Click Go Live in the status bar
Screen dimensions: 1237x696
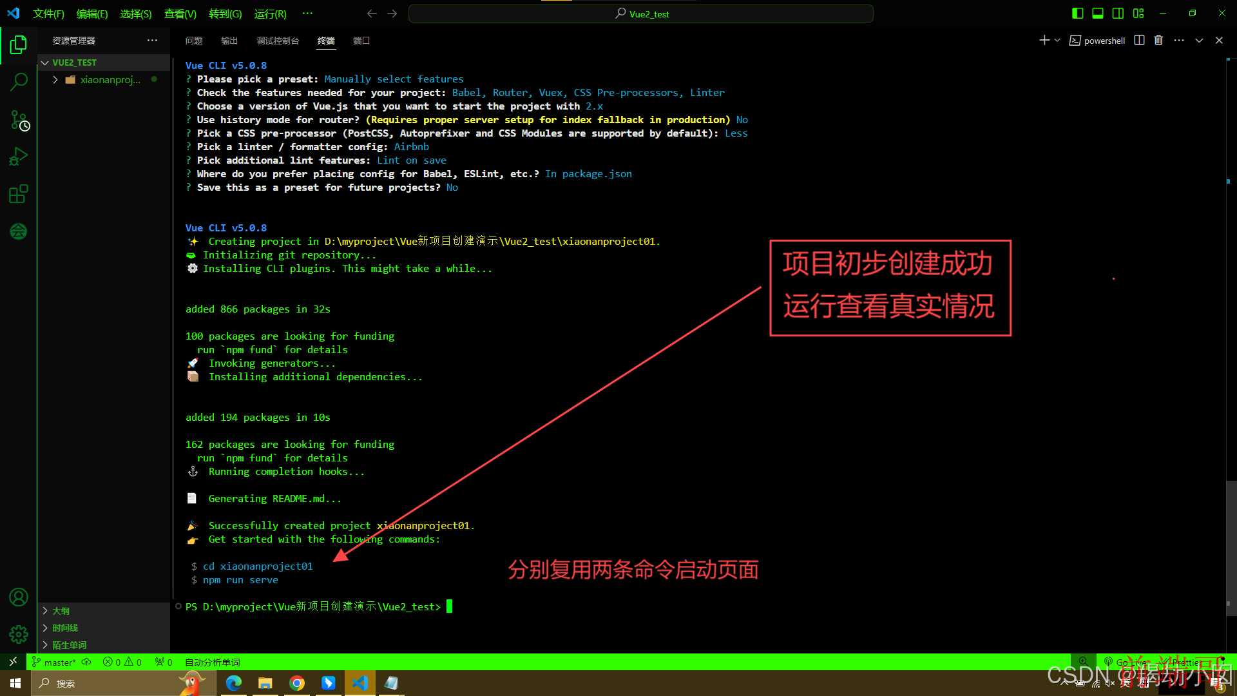(1126, 662)
